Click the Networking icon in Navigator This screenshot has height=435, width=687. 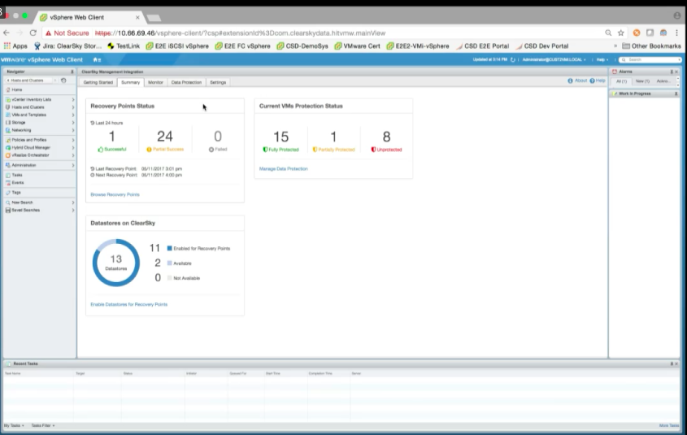click(x=8, y=131)
